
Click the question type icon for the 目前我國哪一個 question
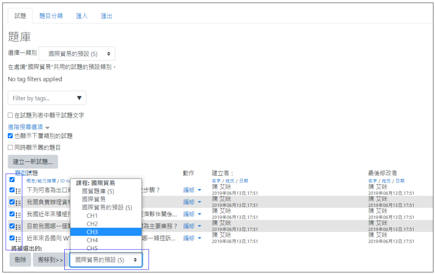click(x=19, y=227)
